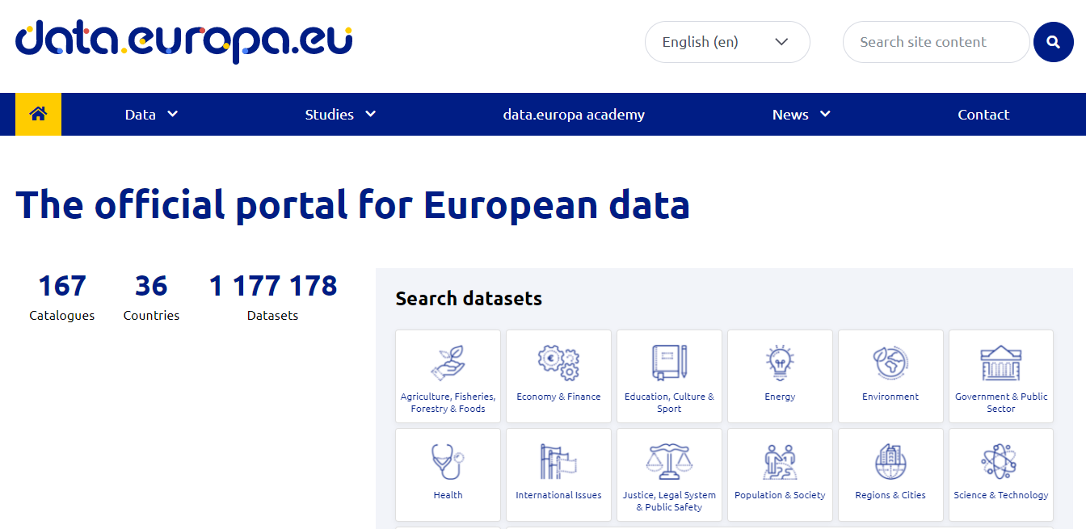
Task: Open the News dropdown menu
Action: pos(799,114)
